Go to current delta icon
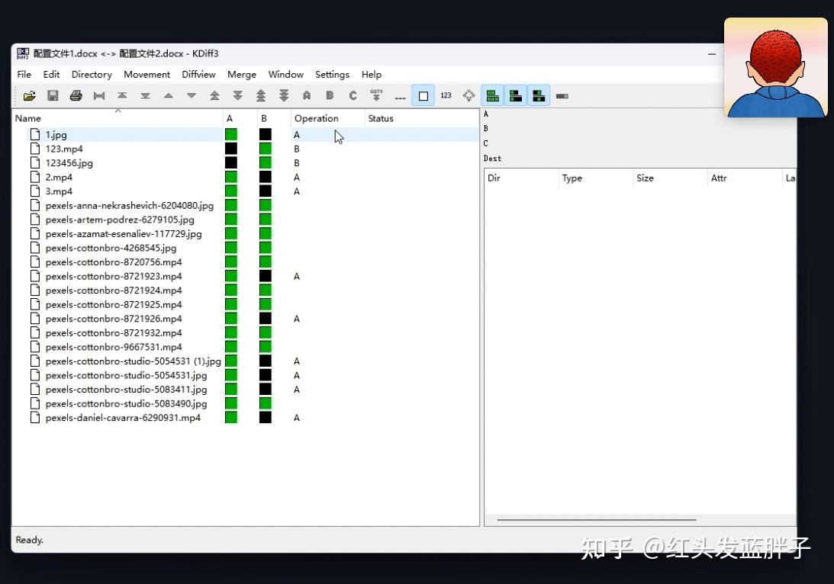The width and height of the screenshot is (834, 584). (99, 95)
